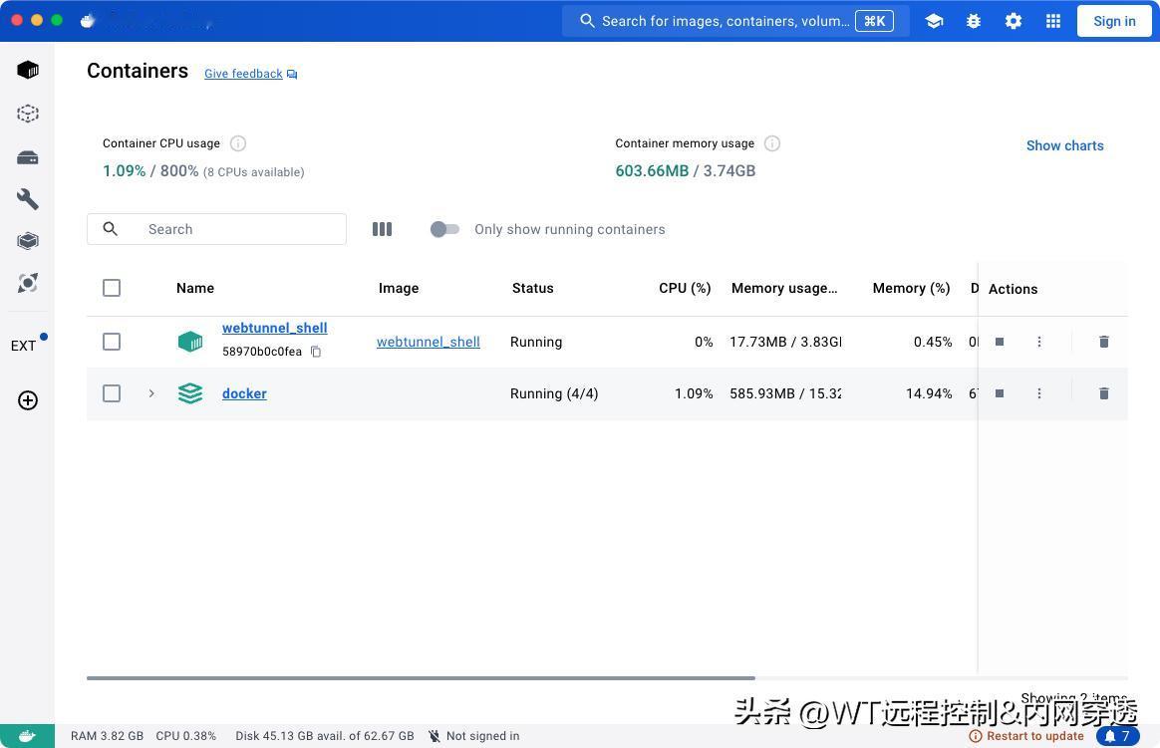The height and width of the screenshot is (748, 1160).
Task: Check the webtunnel_shell row checkbox
Action: click(112, 342)
